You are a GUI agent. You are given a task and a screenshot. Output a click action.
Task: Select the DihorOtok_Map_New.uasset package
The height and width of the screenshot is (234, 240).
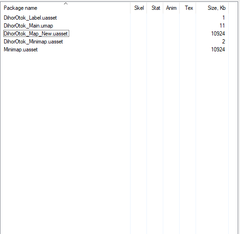(36, 34)
